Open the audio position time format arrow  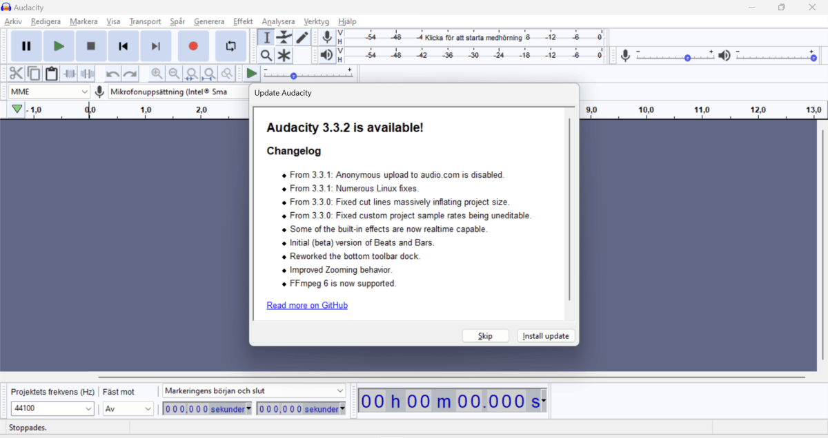click(x=544, y=400)
